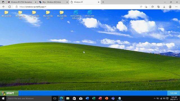Open Microsoft Store from the taskbar
The width and height of the screenshot is (180, 101).
(x=74, y=98)
